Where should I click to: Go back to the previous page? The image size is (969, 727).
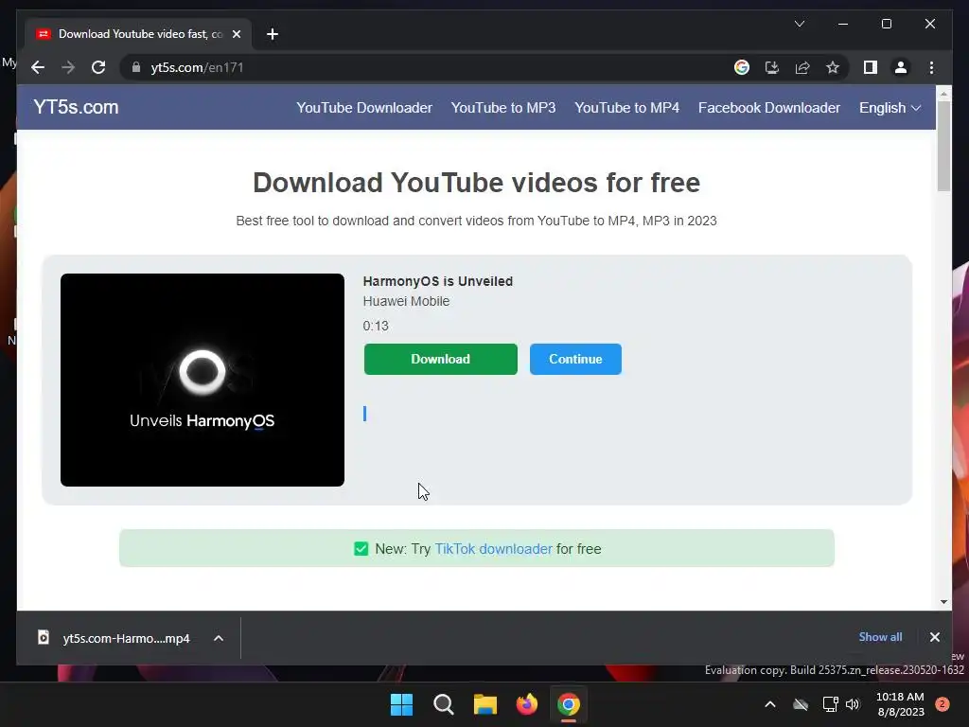pyautogui.click(x=38, y=67)
